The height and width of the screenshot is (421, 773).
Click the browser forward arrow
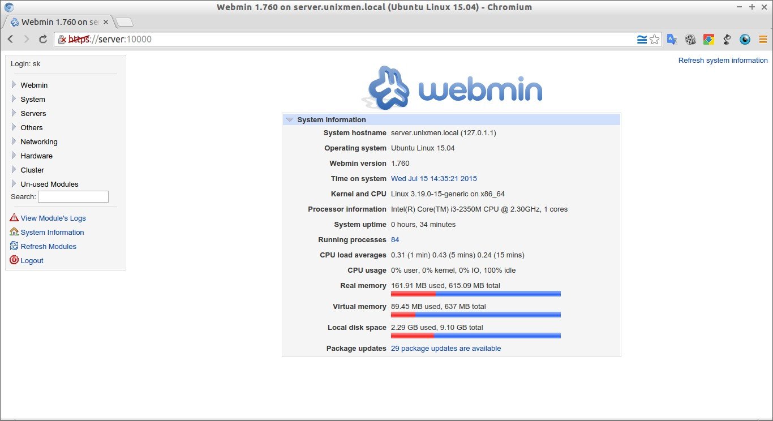(26, 39)
